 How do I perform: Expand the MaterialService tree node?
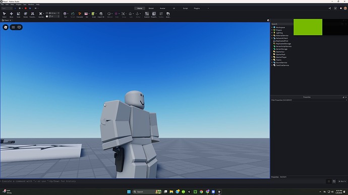pyautogui.click(x=272, y=35)
